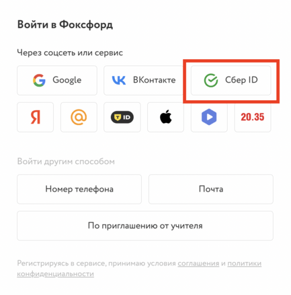Click the blue hexagon play icon
The height and width of the screenshot is (295, 291).
209,117
